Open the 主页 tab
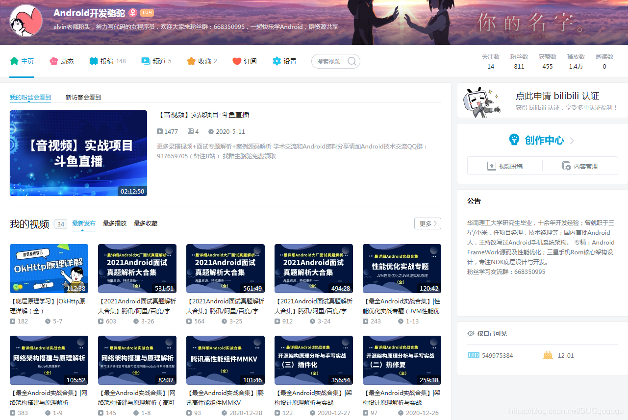 (22, 61)
